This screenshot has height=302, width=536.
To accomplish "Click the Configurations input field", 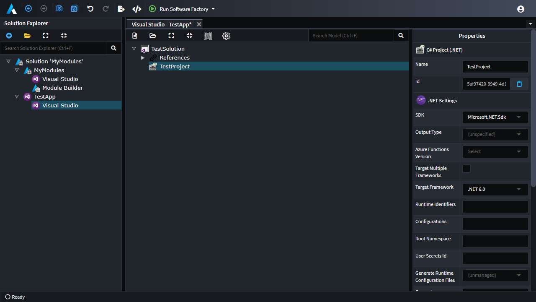I will (x=495, y=224).
